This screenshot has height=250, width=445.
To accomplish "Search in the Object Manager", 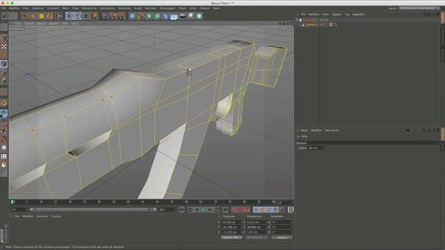I will click(x=425, y=14).
